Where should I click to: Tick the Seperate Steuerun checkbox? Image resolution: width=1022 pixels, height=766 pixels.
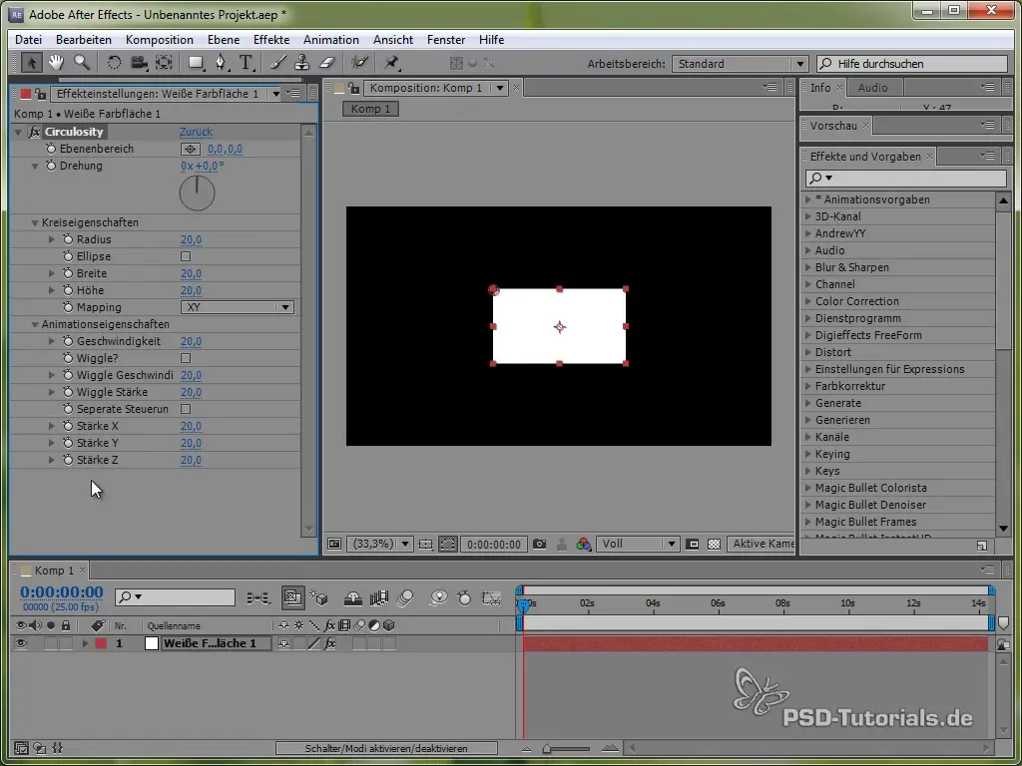(x=186, y=409)
